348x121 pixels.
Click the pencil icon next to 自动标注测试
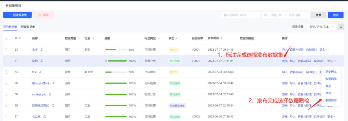[x=53, y=106]
